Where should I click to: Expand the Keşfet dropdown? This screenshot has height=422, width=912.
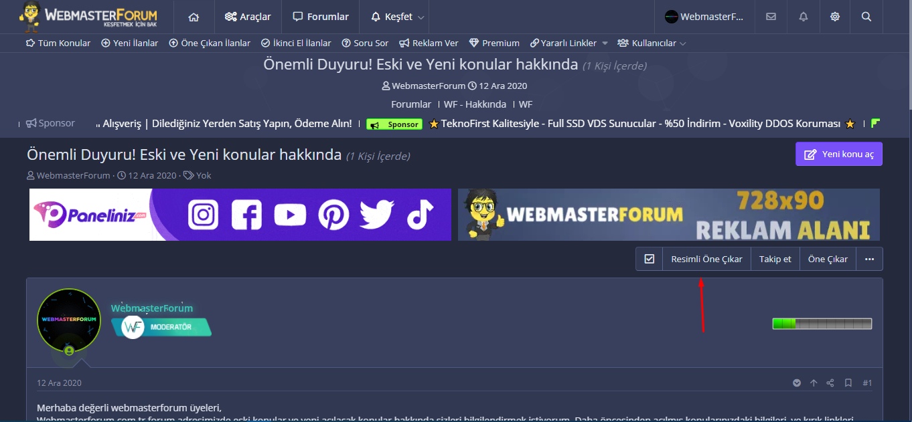pos(397,17)
